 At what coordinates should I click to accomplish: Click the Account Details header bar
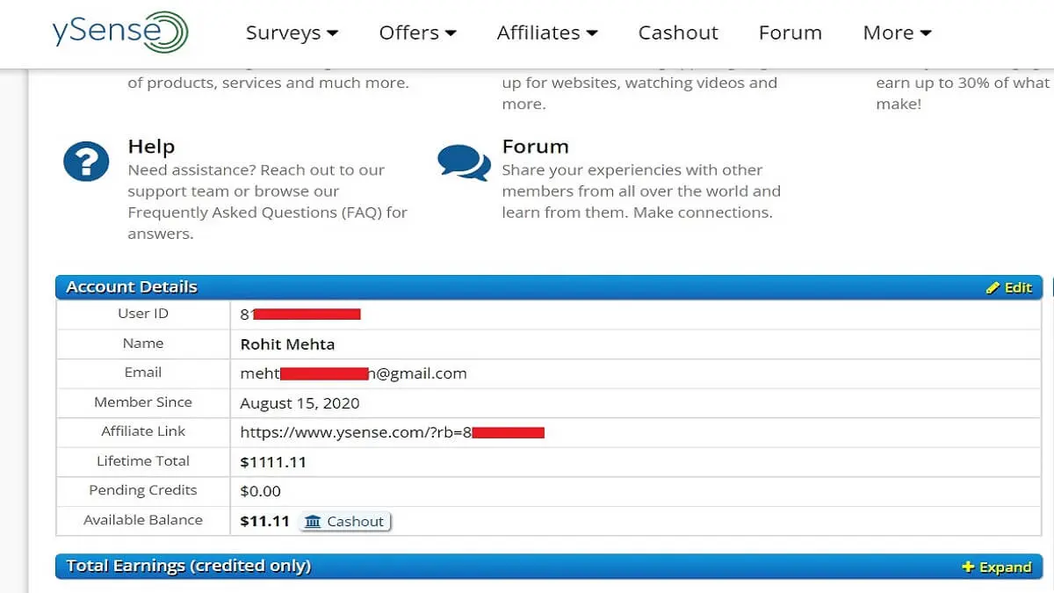coord(527,287)
